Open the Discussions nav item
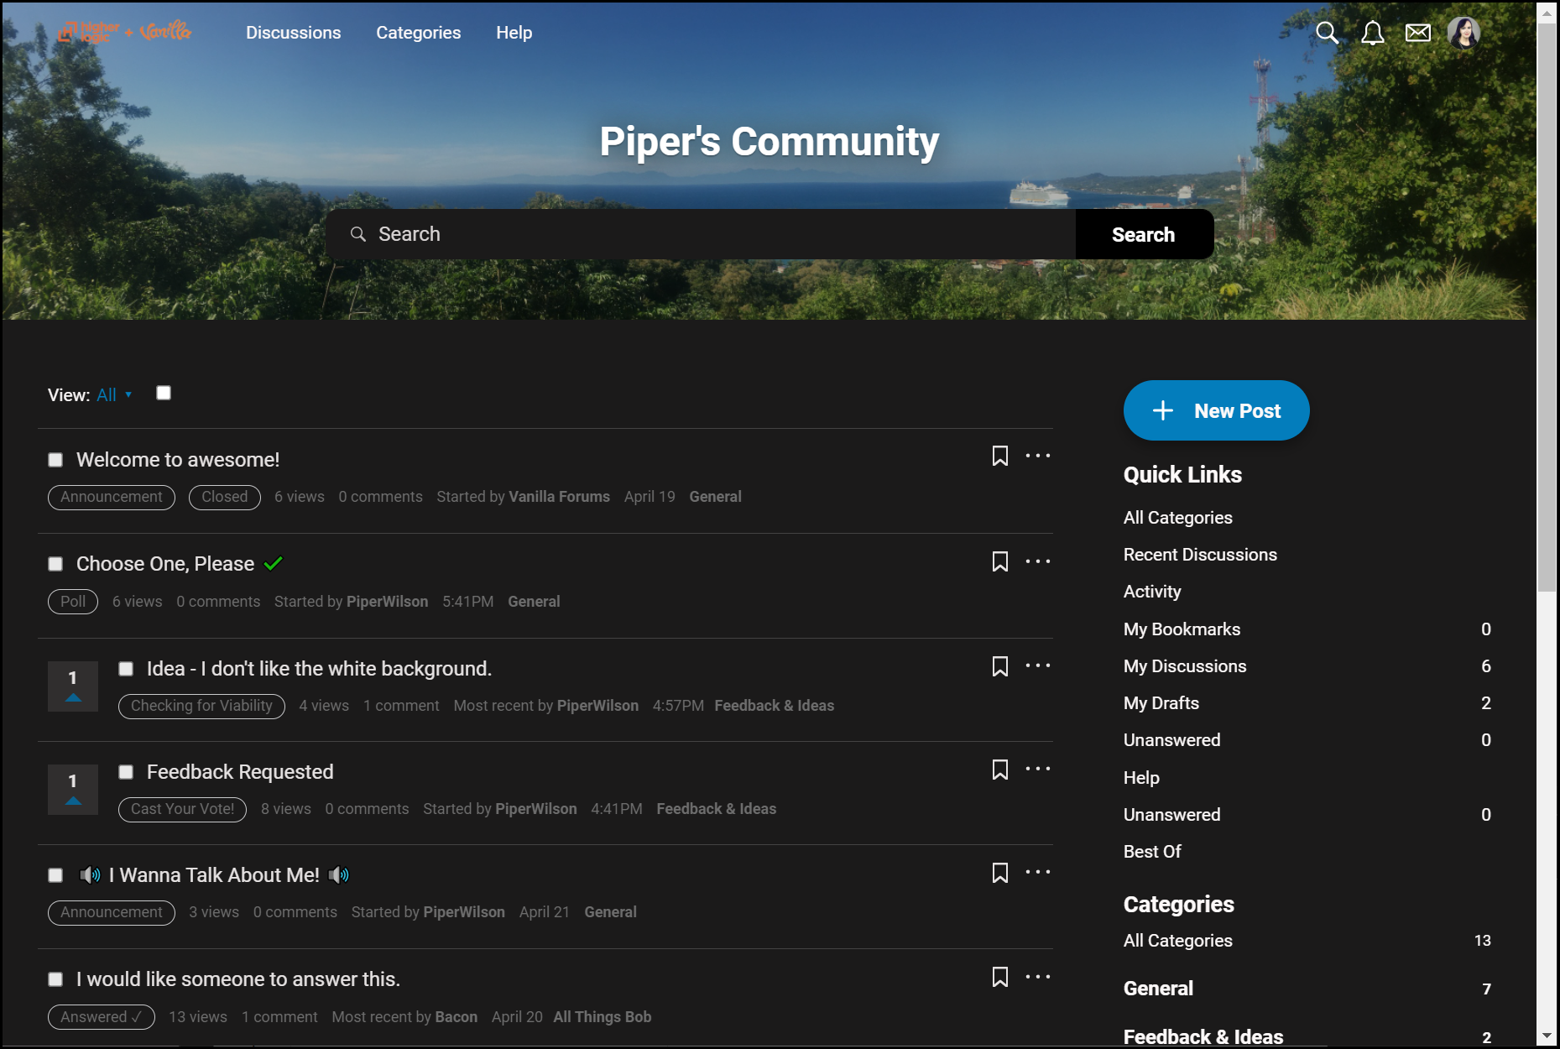This screenshot has height=1049, width=1560. tap(293, 33)
